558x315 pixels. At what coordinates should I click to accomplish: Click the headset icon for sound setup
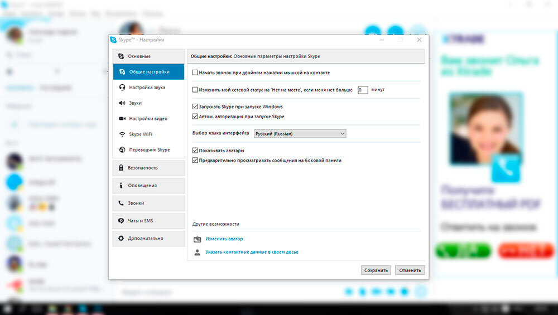coord(122,88)
